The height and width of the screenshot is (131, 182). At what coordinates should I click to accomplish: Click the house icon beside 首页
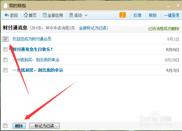[x=26, y=15]
